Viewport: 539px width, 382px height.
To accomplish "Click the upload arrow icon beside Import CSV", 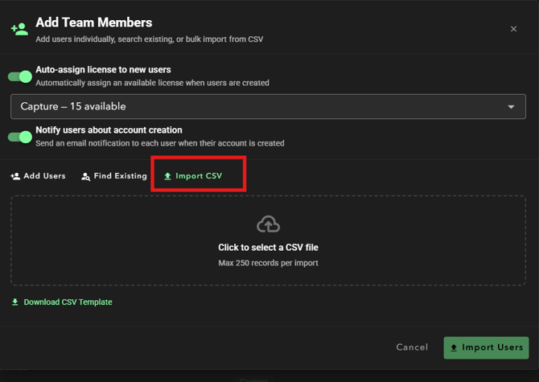I will (x=168, y=176).
